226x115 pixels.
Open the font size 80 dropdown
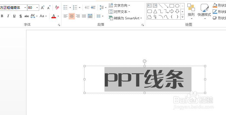[37, 7]
